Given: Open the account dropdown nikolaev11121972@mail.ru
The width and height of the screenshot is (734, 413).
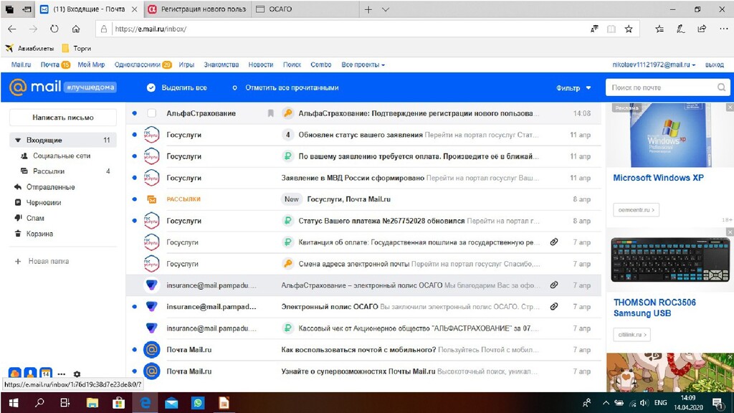Looking at the screenshot, I should pyautogui.click(x=654, y=65).
